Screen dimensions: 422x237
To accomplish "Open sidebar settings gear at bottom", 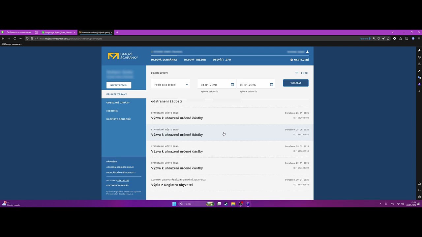I will 419,197.
